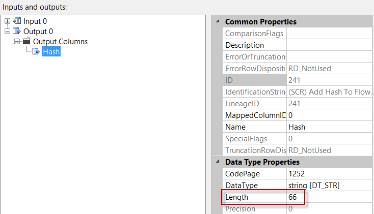Select the Output Columns tree item
374x214 pixels.
click(60, 42)
